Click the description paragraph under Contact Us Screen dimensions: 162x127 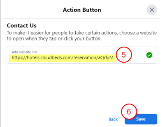pyautogui.click(x=82, y=35)
